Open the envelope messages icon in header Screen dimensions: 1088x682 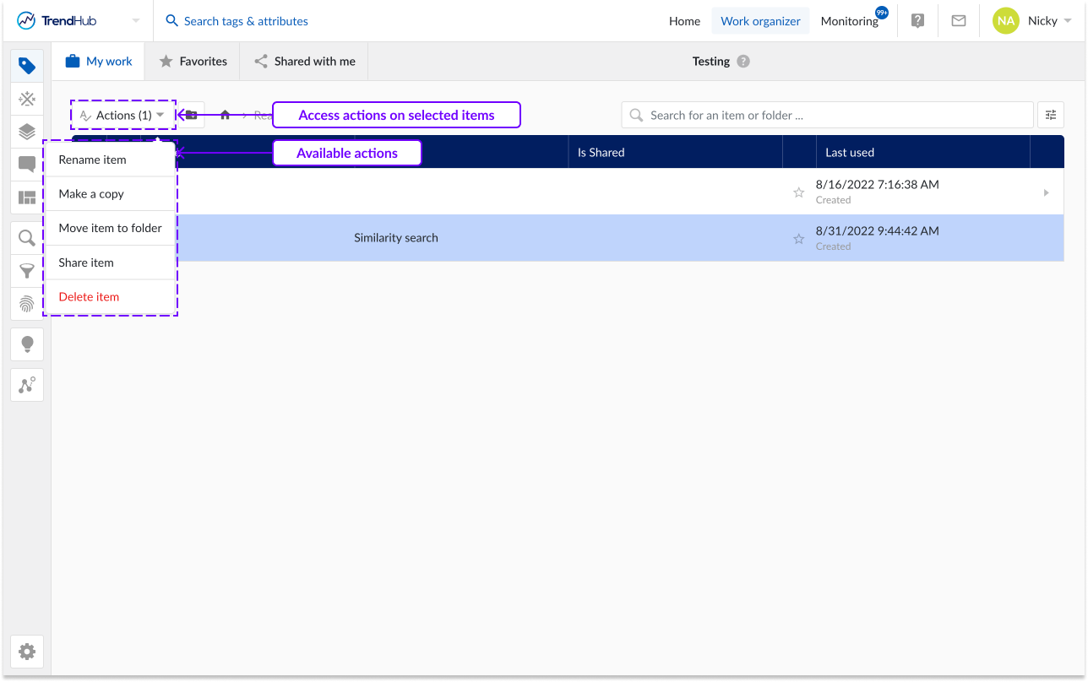coord(959,21)
